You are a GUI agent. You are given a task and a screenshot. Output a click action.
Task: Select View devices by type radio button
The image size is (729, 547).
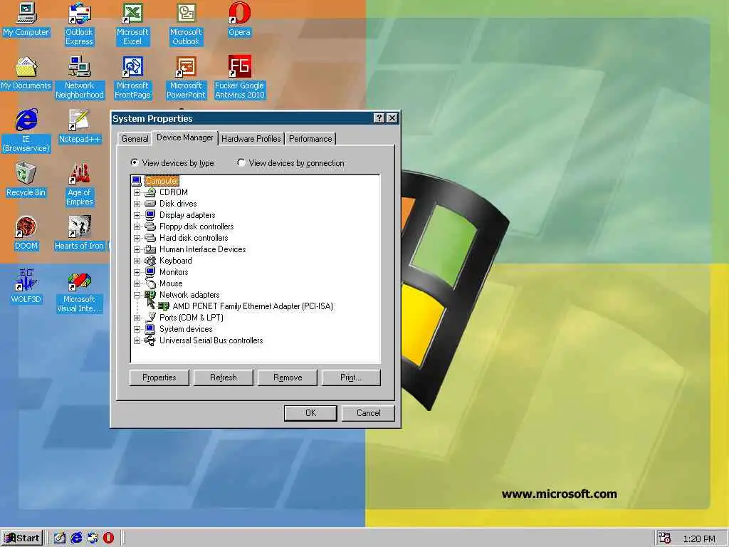tap(135, 163)
